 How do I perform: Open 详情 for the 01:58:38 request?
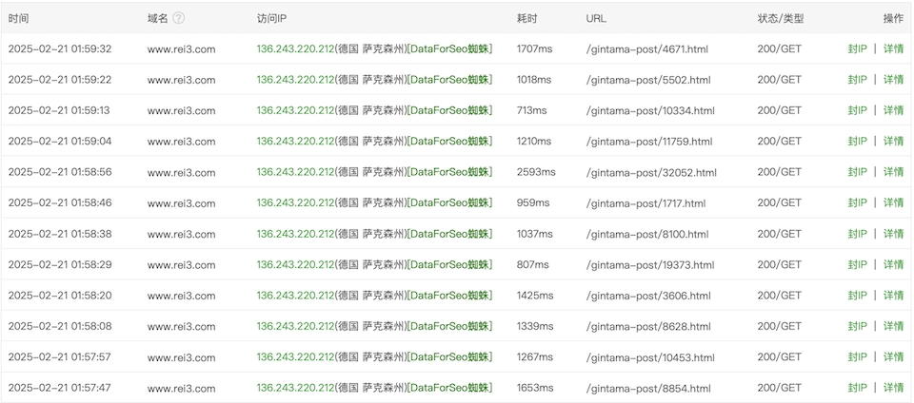[893, 234]
